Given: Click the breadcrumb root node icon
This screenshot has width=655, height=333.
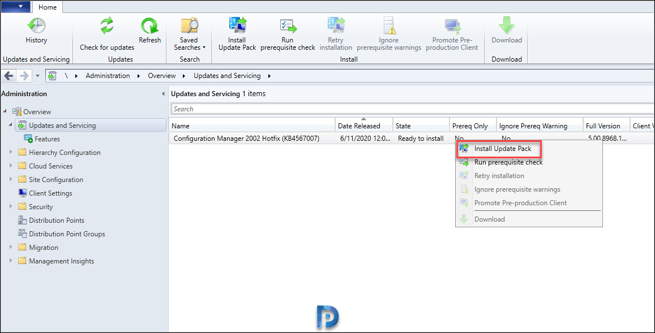Looking at the screenshot, I should point(52,76).
